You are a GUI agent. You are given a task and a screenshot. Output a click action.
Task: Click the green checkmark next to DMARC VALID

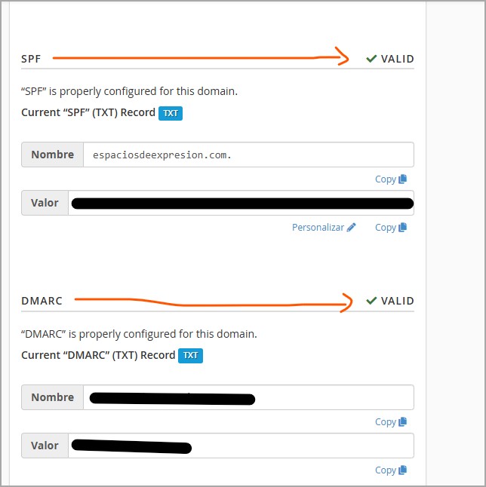click(x=371, y=301)
